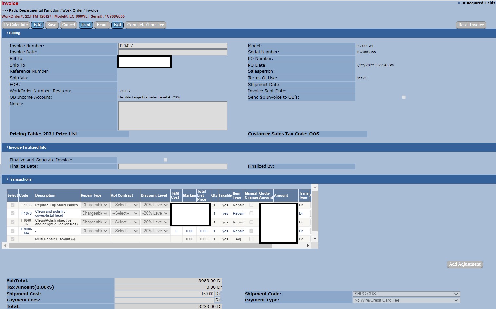Click the Shipment Cost input field
This screenshot has height=309, width=496.
pos(164,294)
